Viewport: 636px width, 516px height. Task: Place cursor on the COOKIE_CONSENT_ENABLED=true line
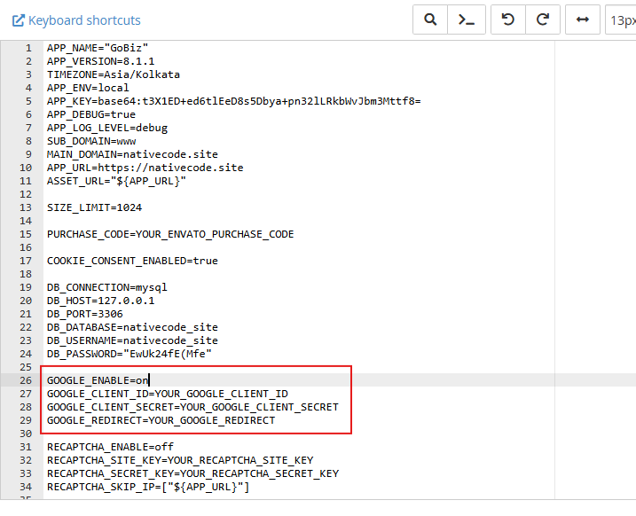click(131, 261)
